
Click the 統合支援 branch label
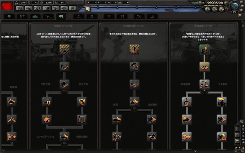click(x=83, y=84)
